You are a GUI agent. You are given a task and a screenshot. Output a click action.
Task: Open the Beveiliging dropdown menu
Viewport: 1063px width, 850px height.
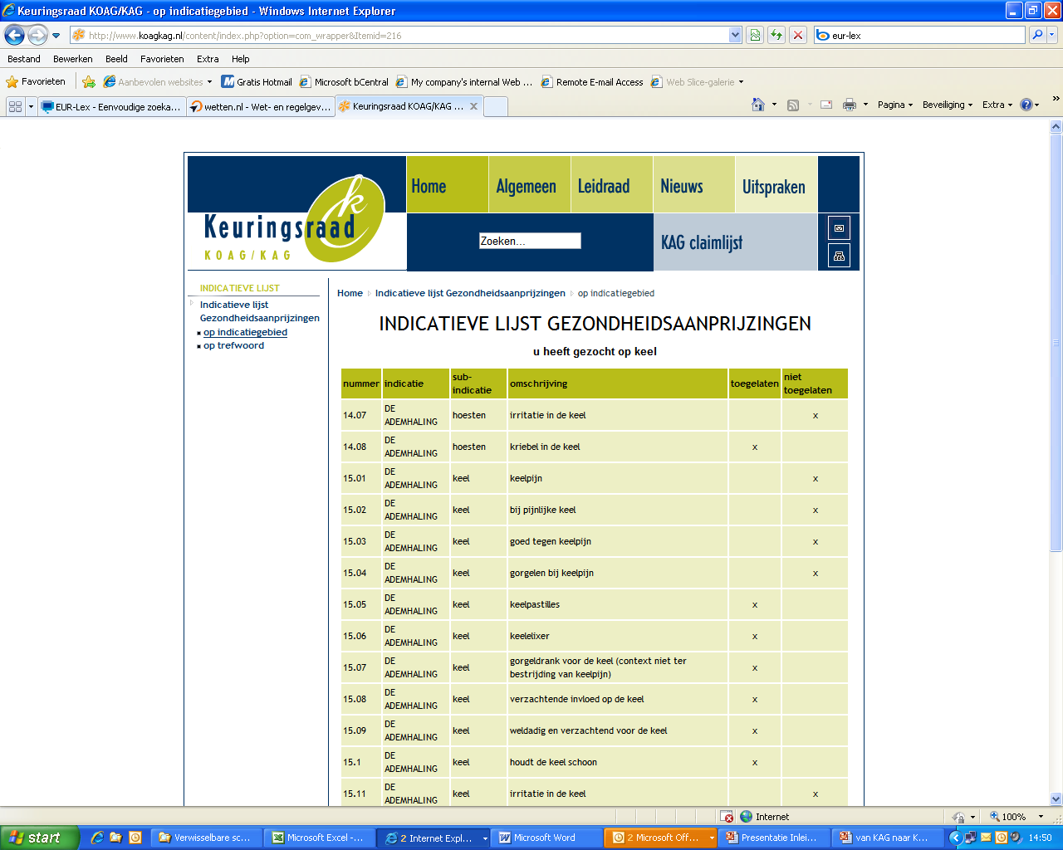(x=948, y=105)
